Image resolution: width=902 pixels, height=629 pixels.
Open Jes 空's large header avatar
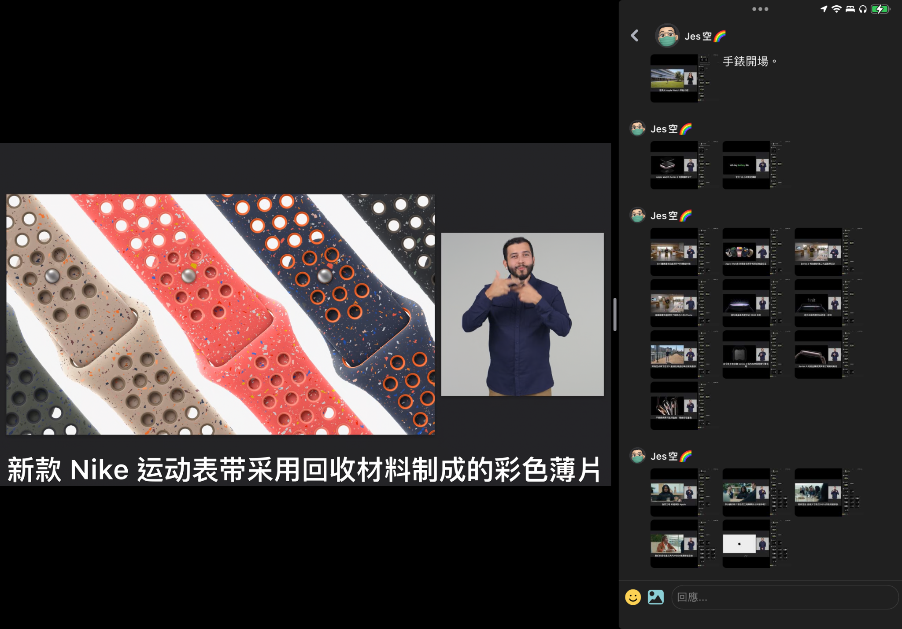(667, 36)
